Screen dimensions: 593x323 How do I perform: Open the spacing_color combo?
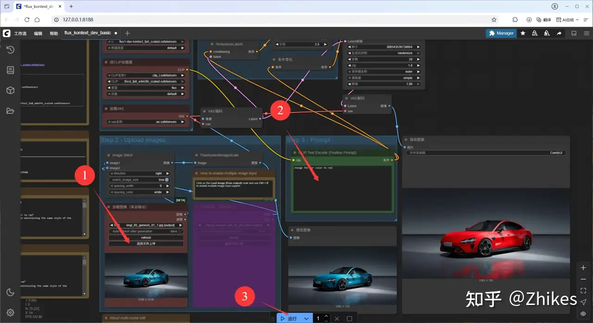139,192
